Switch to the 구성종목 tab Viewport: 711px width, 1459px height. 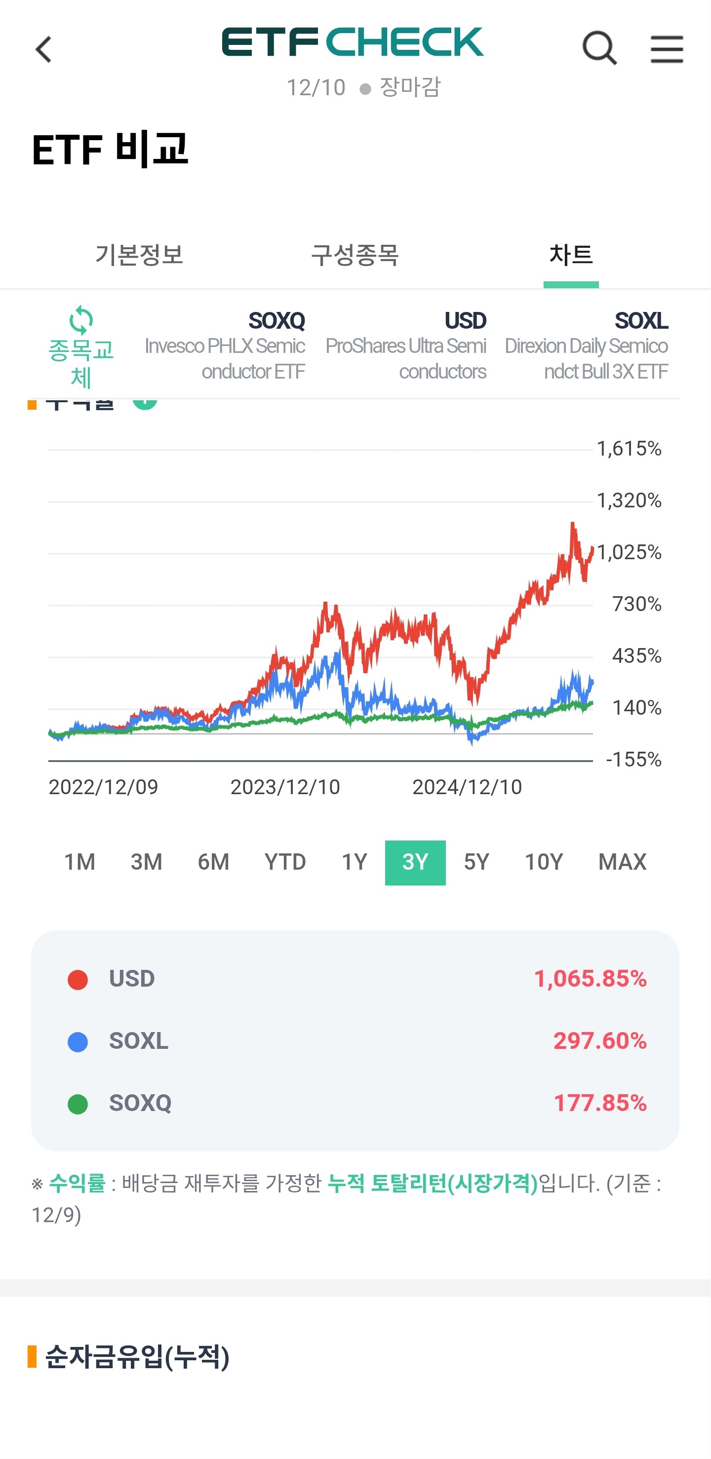pos(355,255)
